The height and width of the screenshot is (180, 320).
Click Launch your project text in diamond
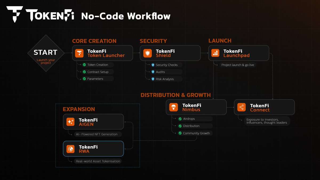[x=46, y=61]
